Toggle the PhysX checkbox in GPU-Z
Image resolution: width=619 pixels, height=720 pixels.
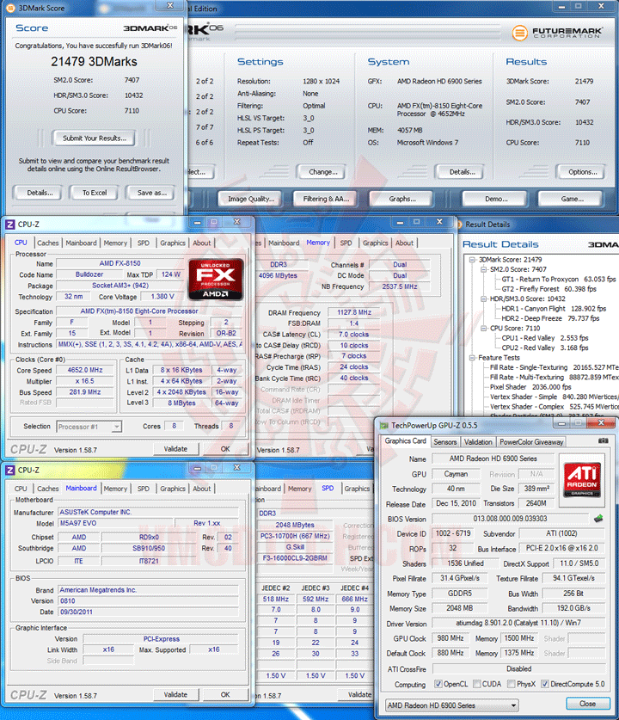click(x=512, y=684)
